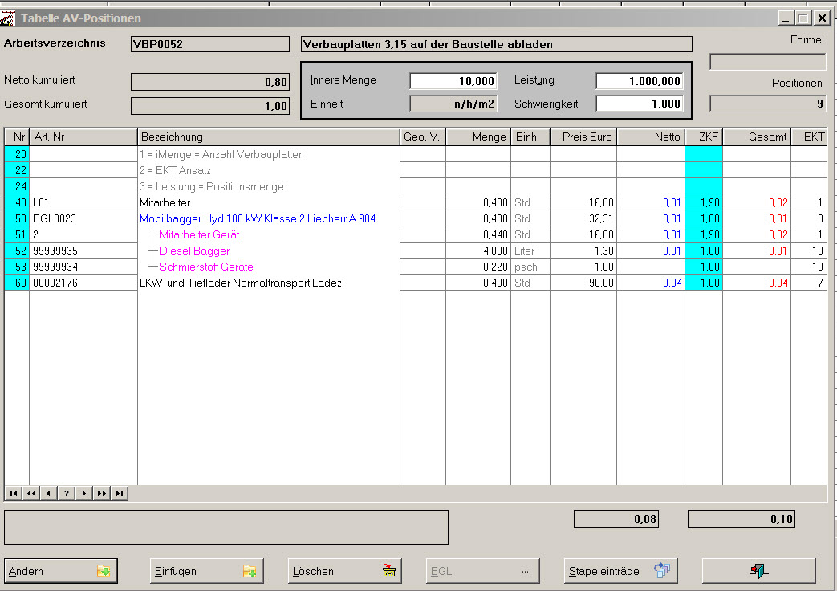This screenshot has width=837, height=591.
Task: Click the Innere Menge input field
Action: click(453, 81)
